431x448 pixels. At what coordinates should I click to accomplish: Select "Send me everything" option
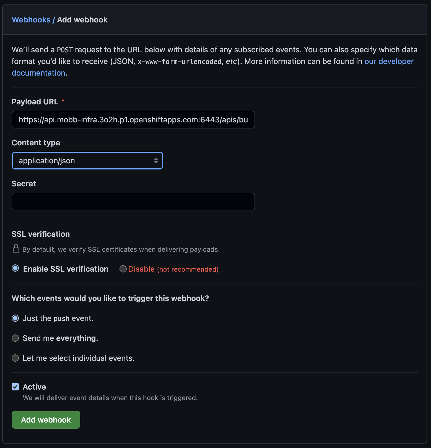tap(15, 338)
